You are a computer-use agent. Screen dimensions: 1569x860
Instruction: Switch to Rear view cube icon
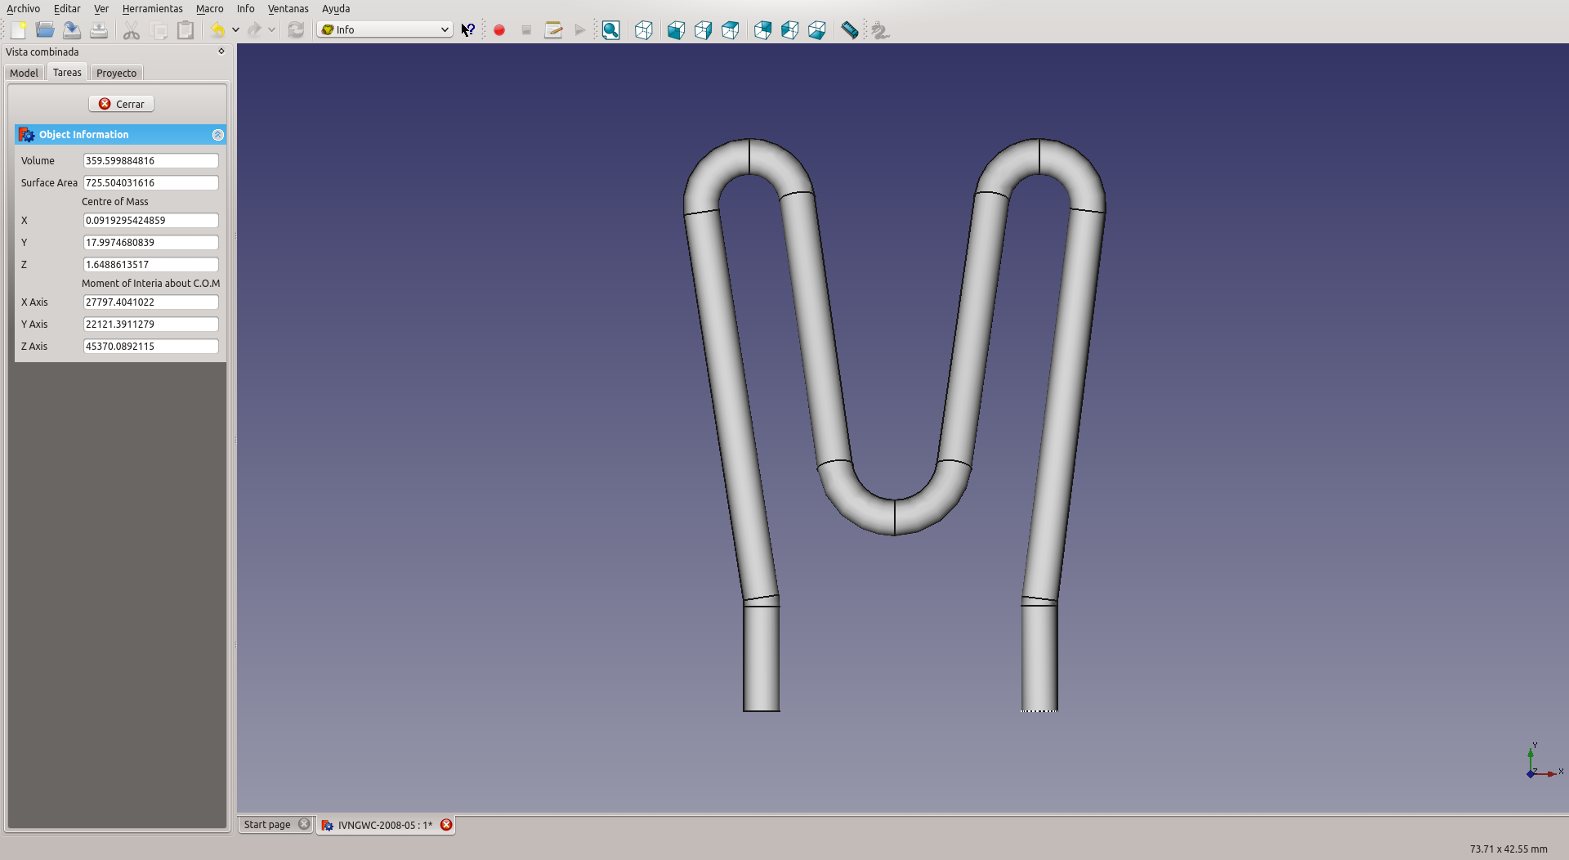(762, 30)
